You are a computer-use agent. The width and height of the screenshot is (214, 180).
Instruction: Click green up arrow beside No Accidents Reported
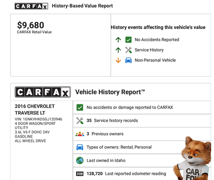click(118, 40)
